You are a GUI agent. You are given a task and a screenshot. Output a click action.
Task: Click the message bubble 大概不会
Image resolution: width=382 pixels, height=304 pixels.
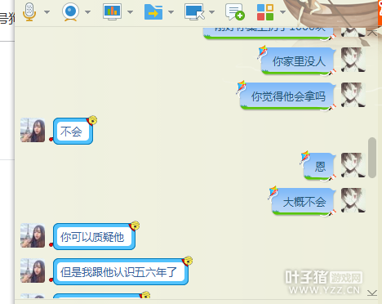point(304,202)
